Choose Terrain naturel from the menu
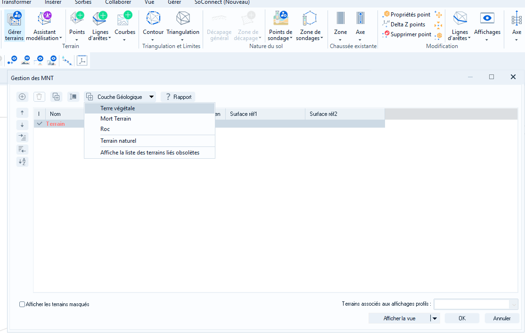Viewport: 525px width, 333px height. pyautogui.click(x=150, y=140)
